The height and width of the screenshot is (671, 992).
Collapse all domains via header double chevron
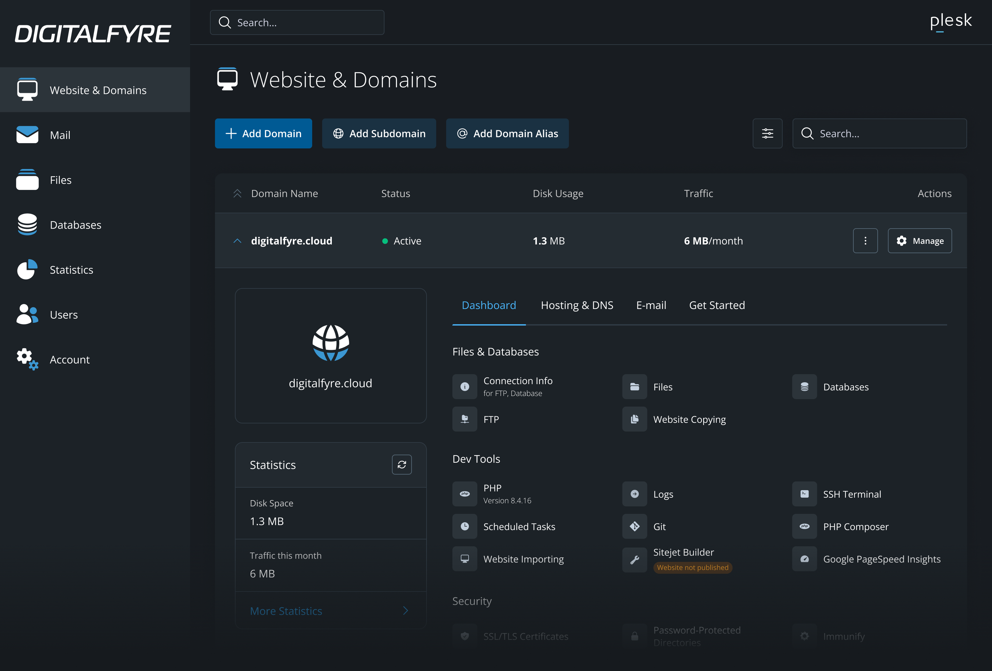tap(237, 194)
